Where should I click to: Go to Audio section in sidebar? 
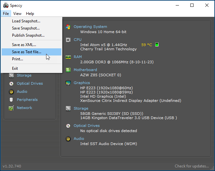point(22,92)
